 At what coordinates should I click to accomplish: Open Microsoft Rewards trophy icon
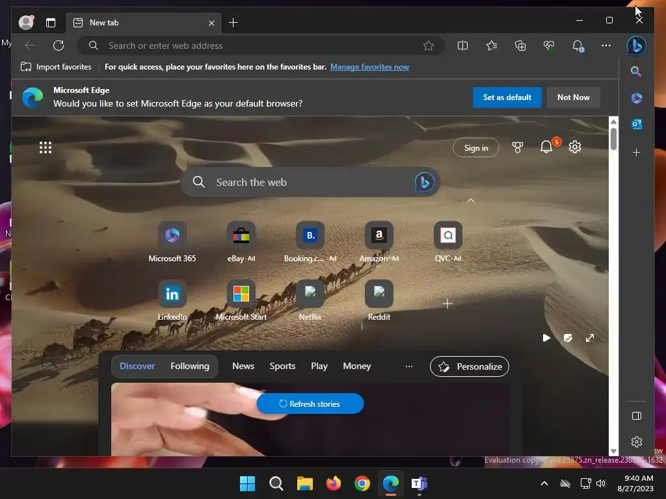517,147
